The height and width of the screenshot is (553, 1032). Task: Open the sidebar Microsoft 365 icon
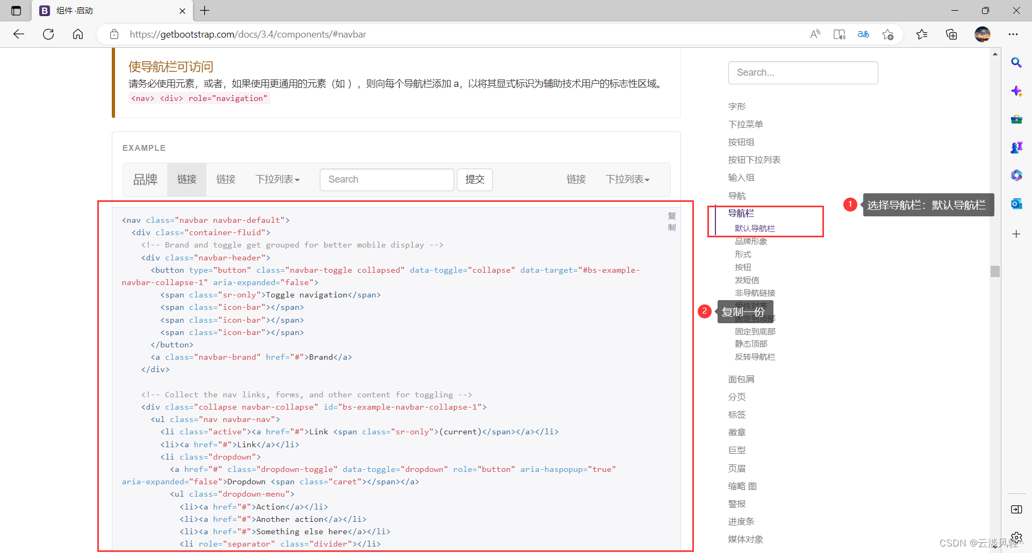coord(1016,176)
